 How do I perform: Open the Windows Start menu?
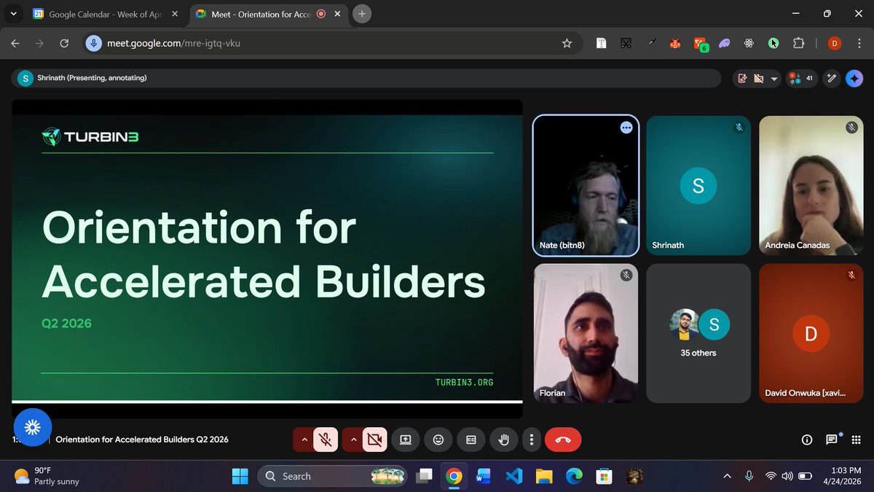[x=240, y=476]
